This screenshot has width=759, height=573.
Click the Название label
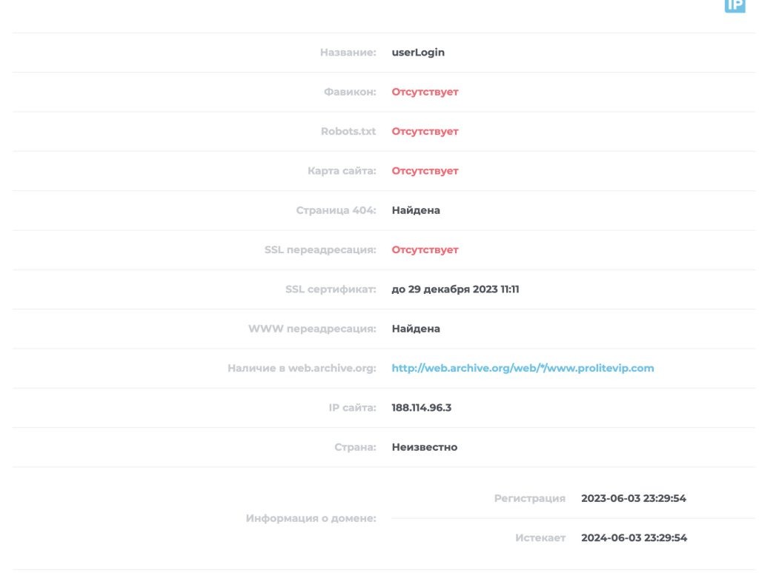coord(348,53)
